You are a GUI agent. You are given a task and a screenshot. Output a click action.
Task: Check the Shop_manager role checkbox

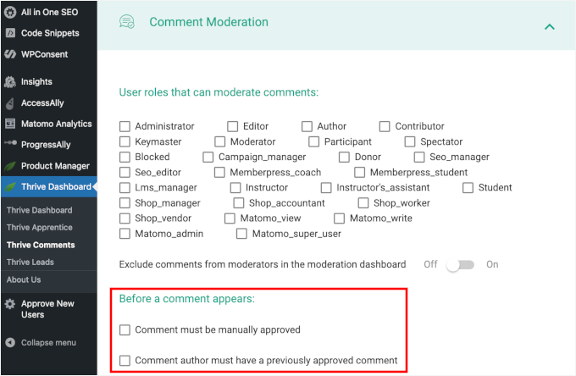125,203
